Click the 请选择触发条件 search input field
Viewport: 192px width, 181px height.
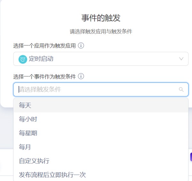pos(101,90)
